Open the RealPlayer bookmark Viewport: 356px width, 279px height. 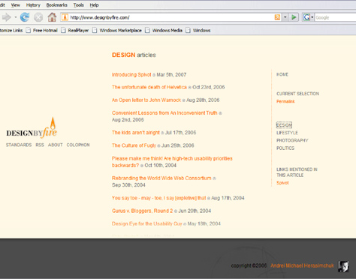click(x=75, y=31)
